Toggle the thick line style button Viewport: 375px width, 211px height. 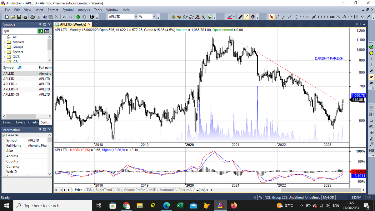240,17
